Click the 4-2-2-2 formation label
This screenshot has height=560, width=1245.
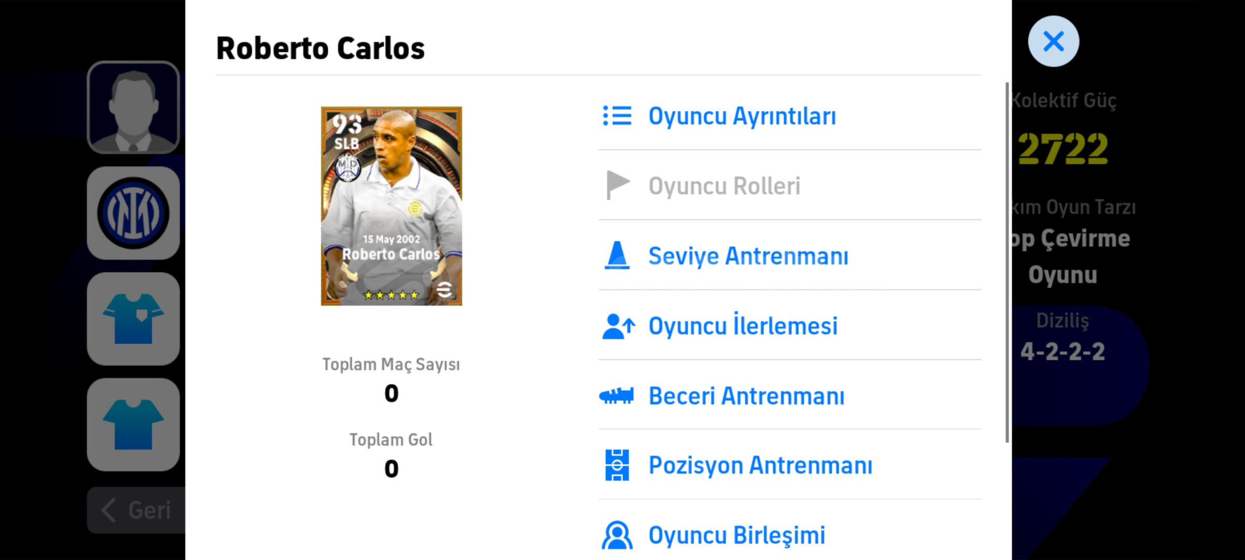[1062, 352]
